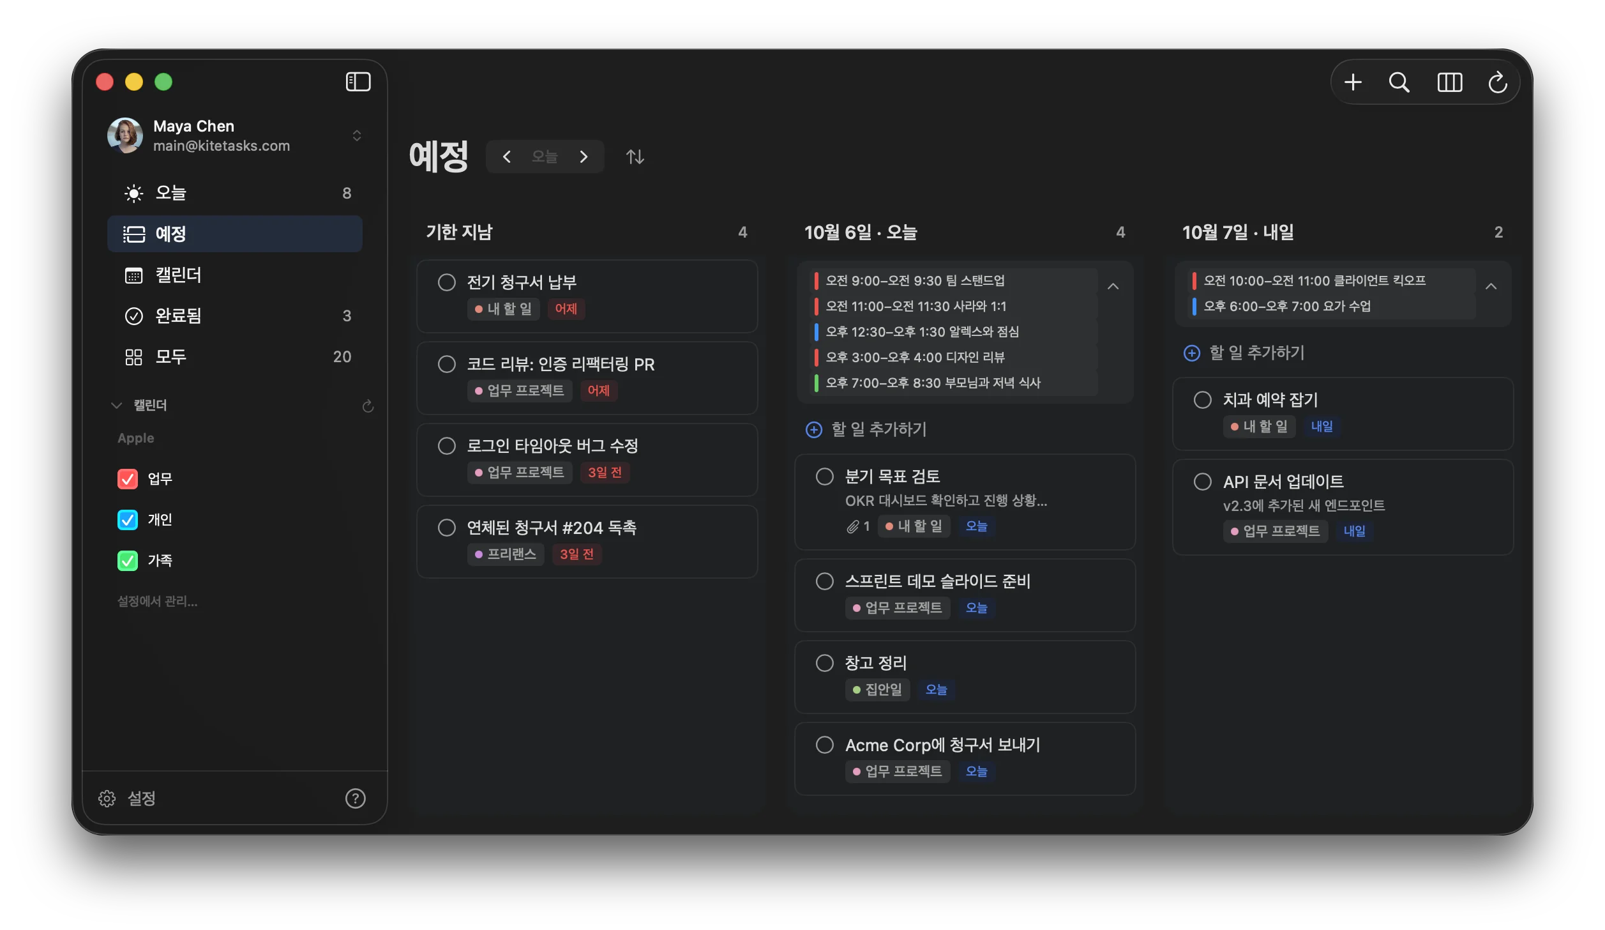Open event 오후 3:00–오후 4:00 디자인 리뷰
The width and height of the screenshot is (1605, 930).
click(954, 358)
